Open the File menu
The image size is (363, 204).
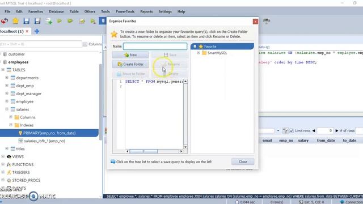7,11
